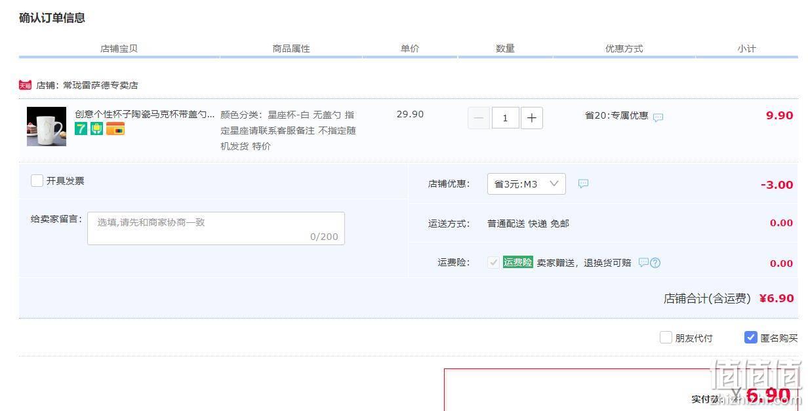The image size is (808, 411).
Task: Open shipping insurance comment bubble icon
Action: tap(643, 262)
